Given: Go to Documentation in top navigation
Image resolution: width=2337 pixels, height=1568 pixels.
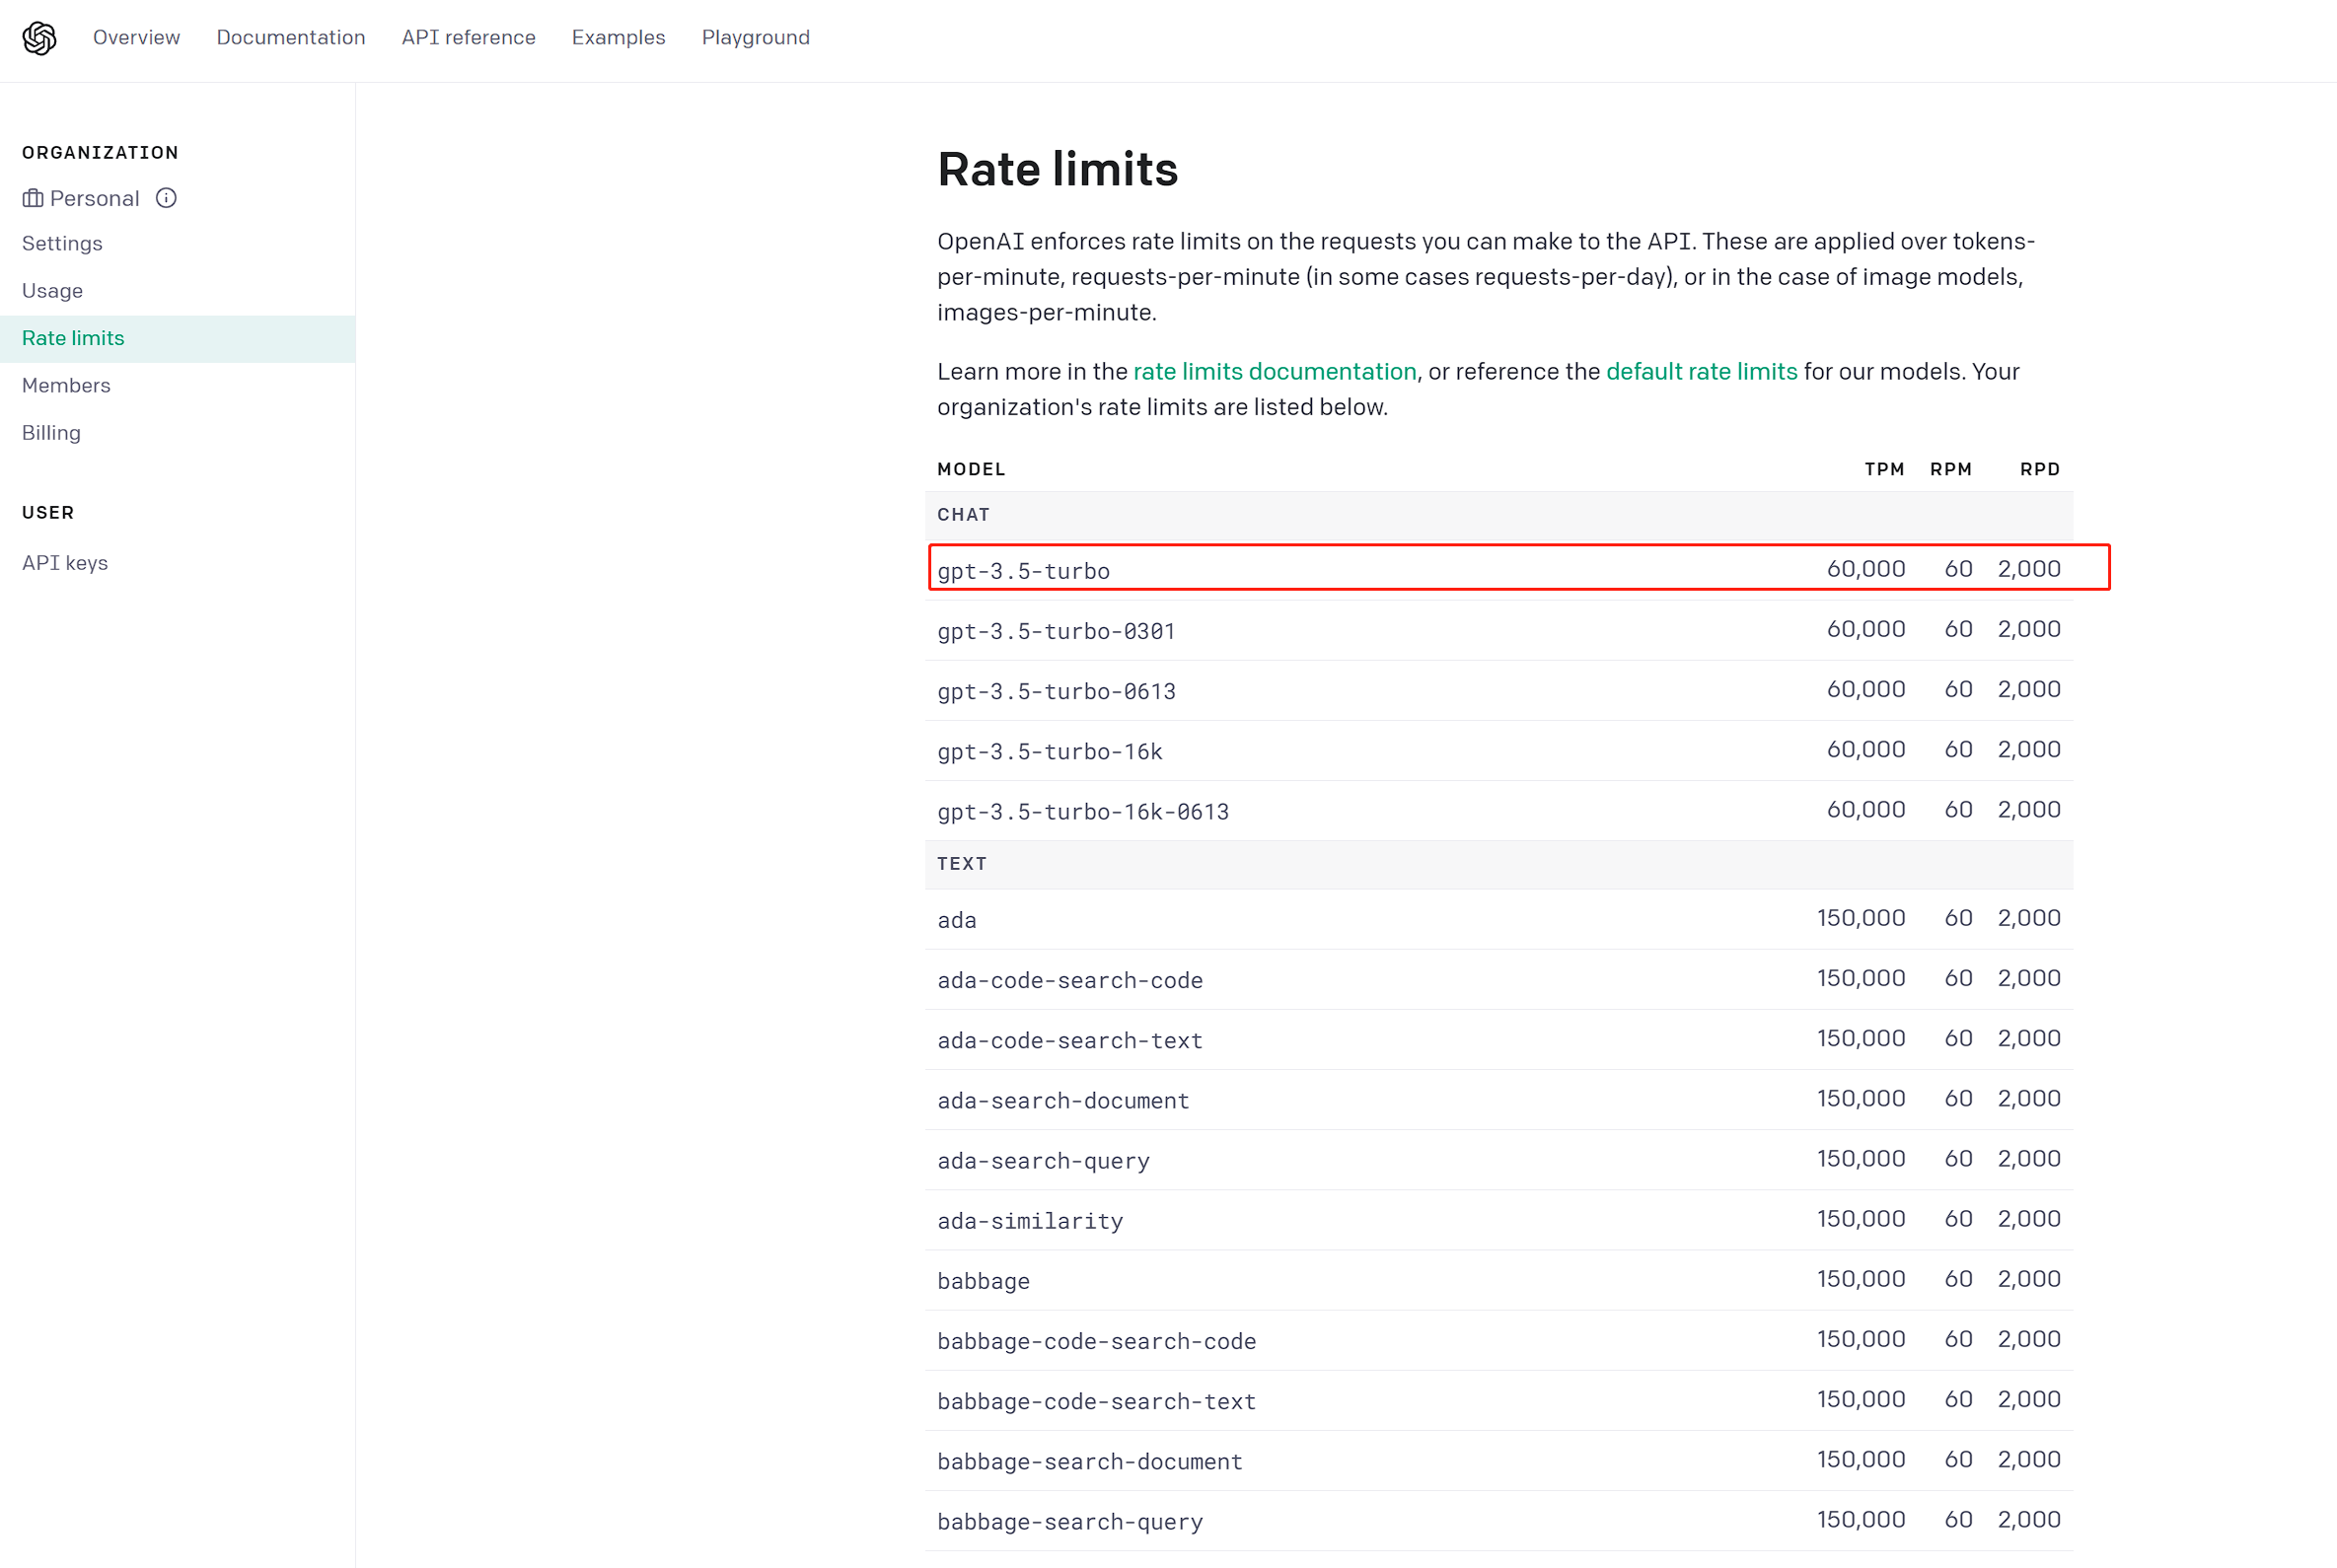Looking at the screenshot, I should click(x=290, y=38).
